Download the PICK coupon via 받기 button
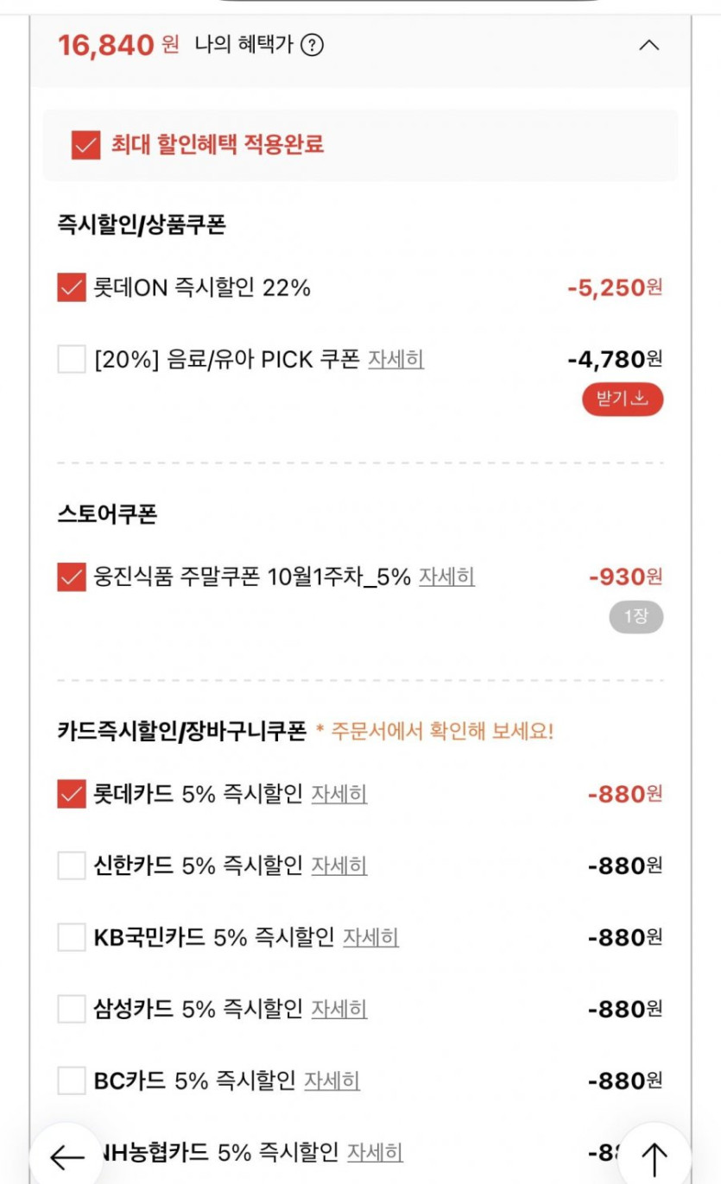This screenshot has height=1184, width=721. click(622, 400)
